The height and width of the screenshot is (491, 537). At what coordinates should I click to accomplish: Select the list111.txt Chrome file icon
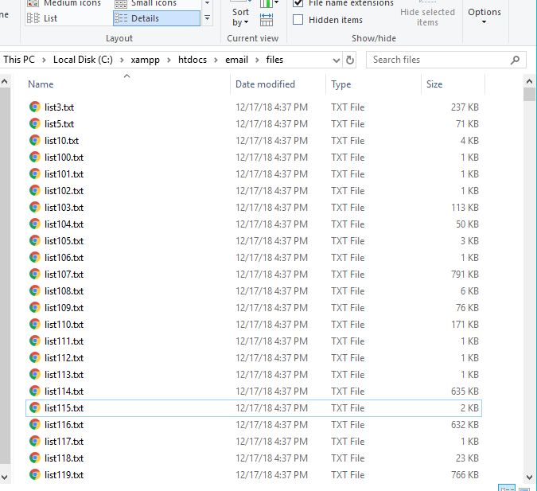click(34, 341)
